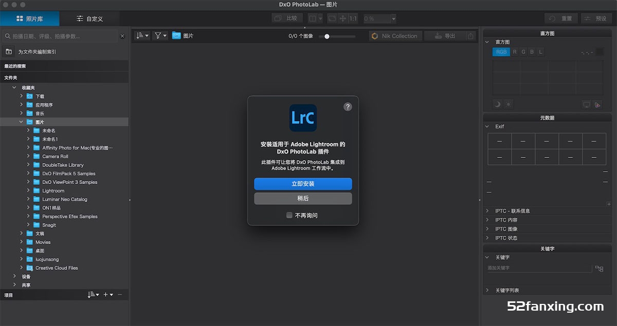Viewport: 617px width, 326px height.
Task: Set zoom to 1:1
Action: click(353, 18)
